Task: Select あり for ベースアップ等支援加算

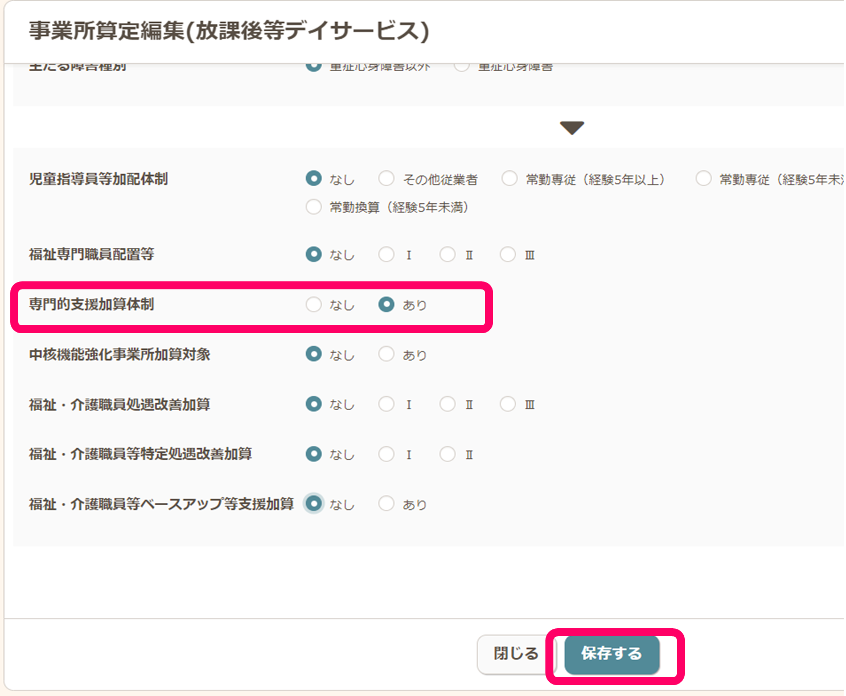Action: click(387, 504)
